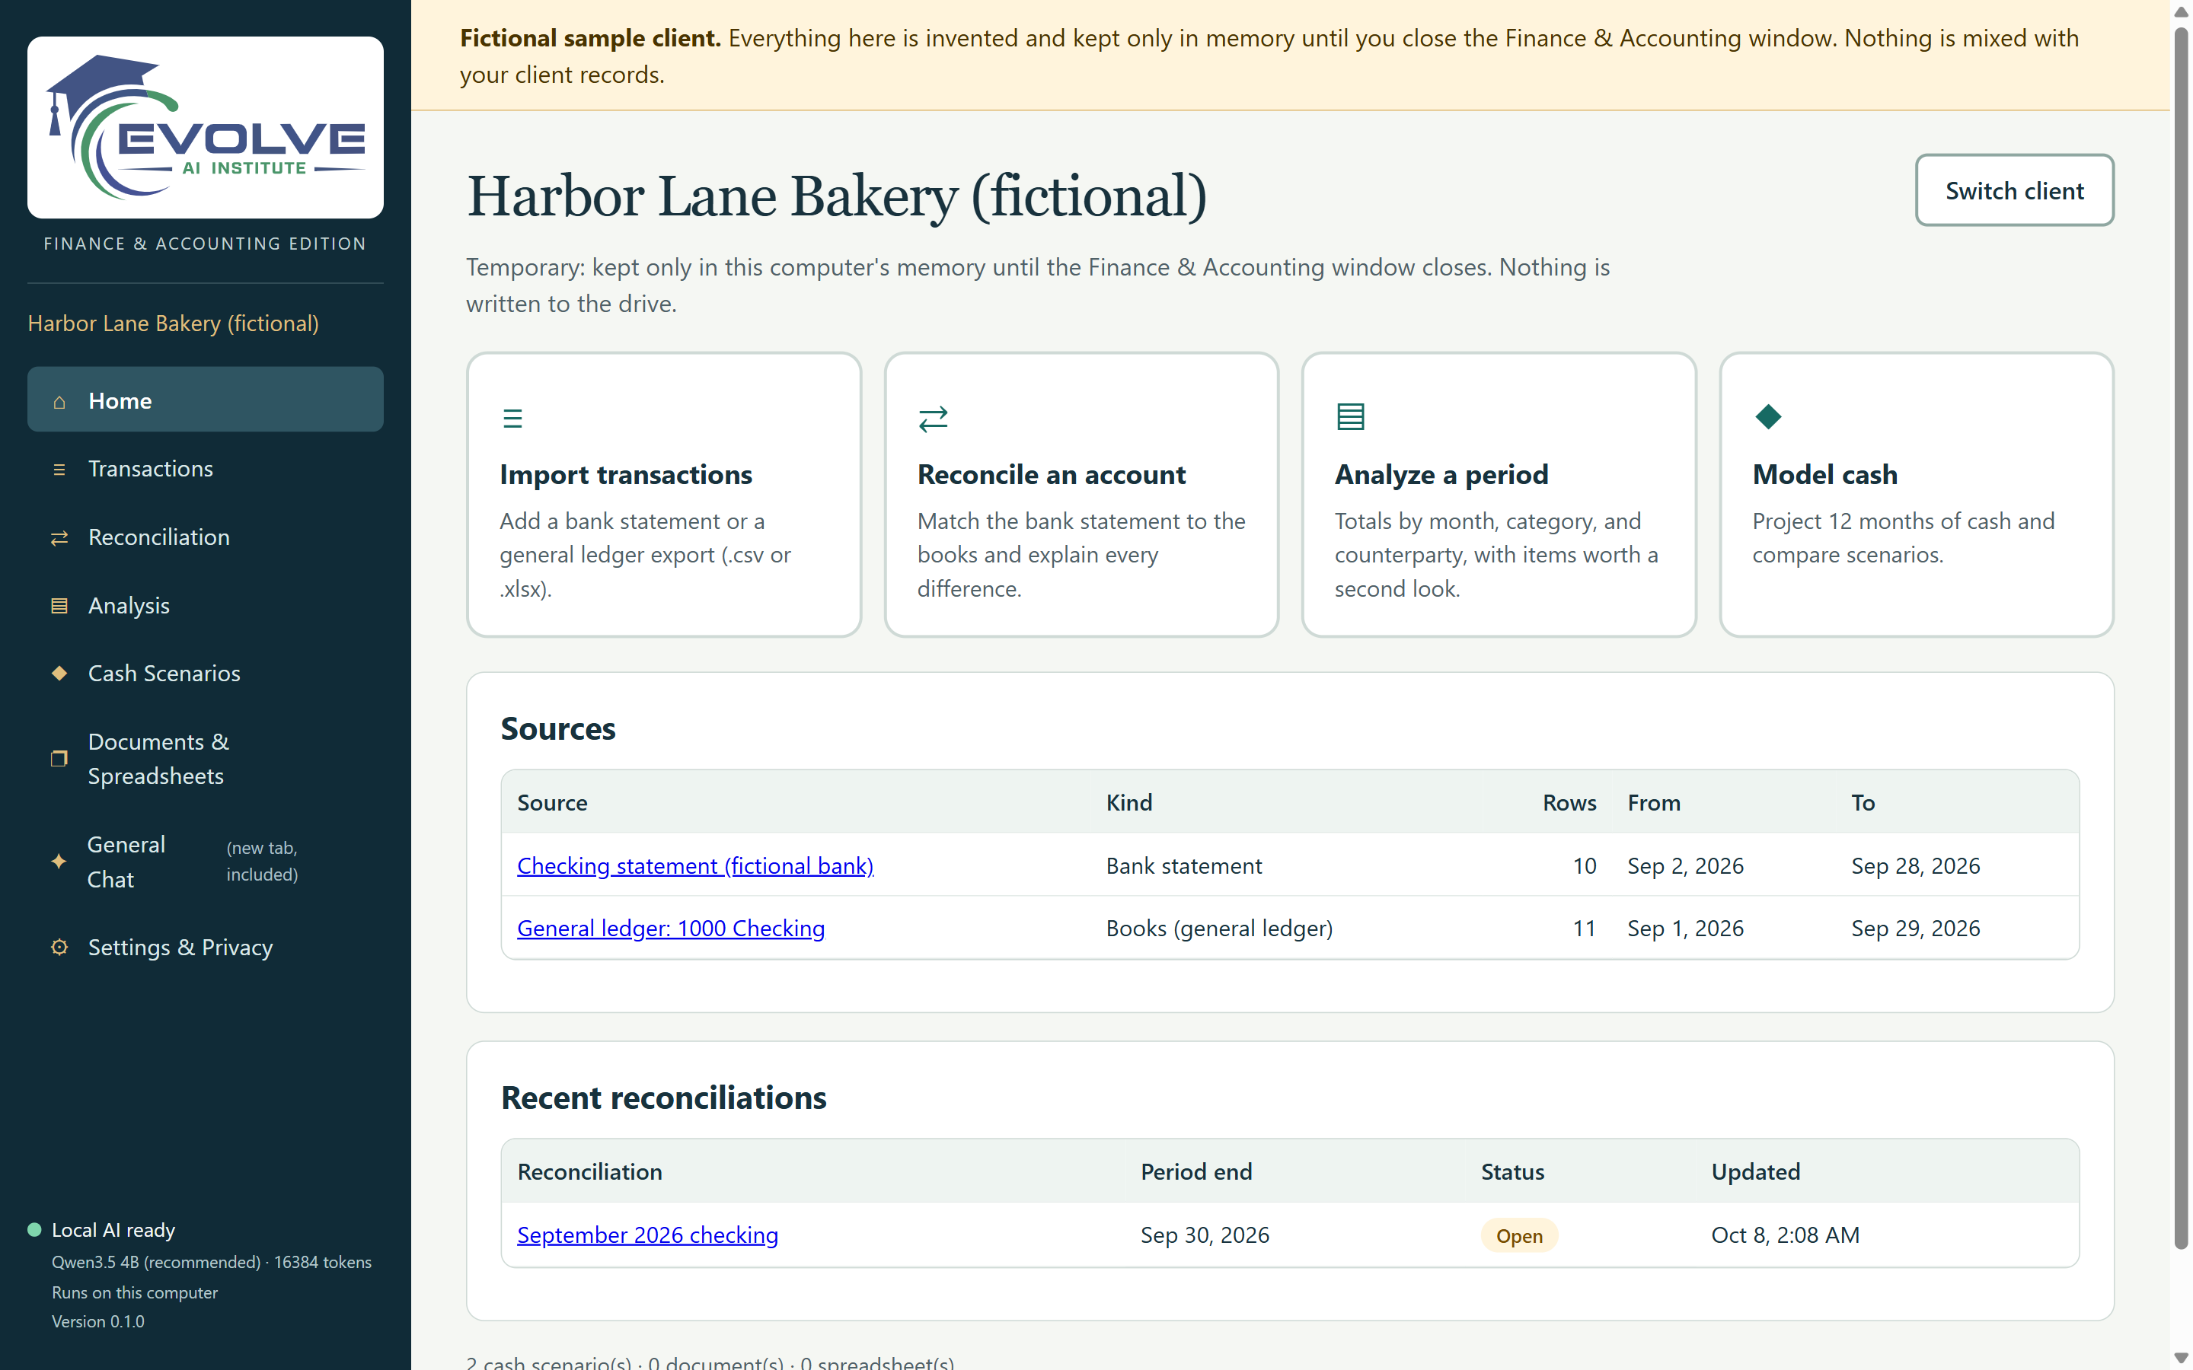Open General ledger: 1000 Checking link

coord(671,929)
